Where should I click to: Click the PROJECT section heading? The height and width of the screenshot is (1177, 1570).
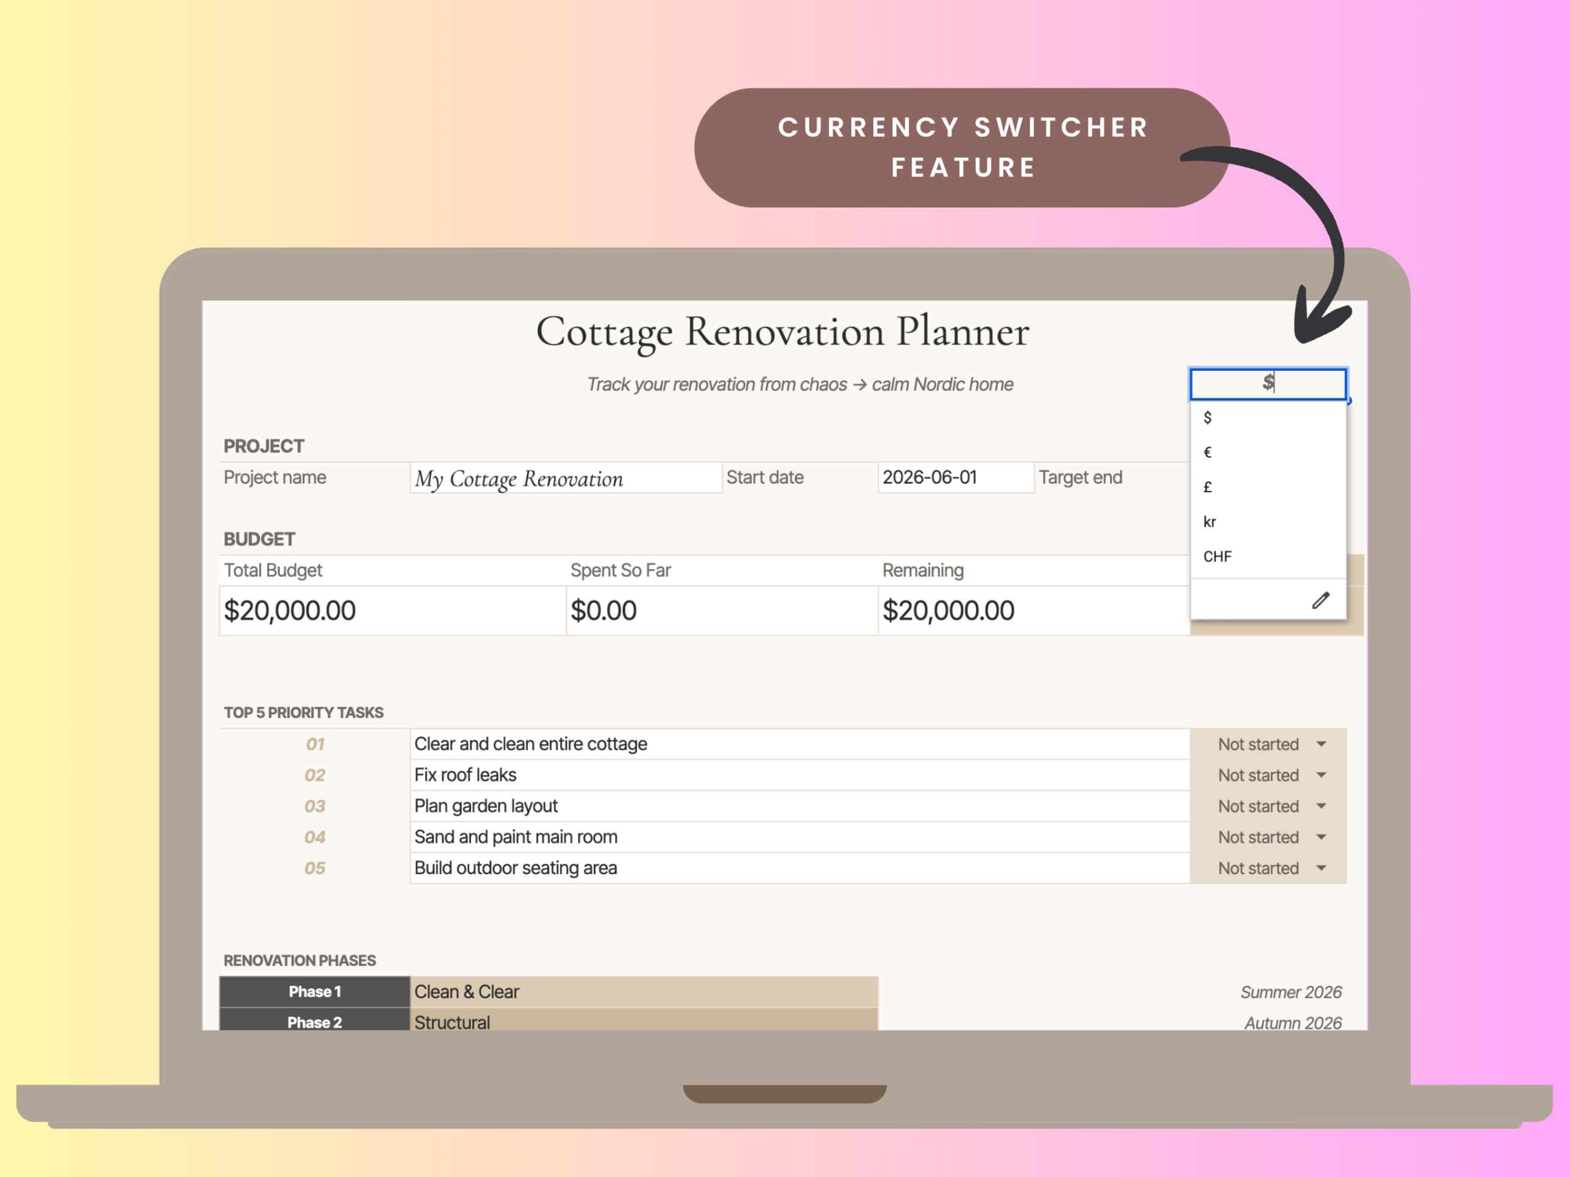pos(264,446)
